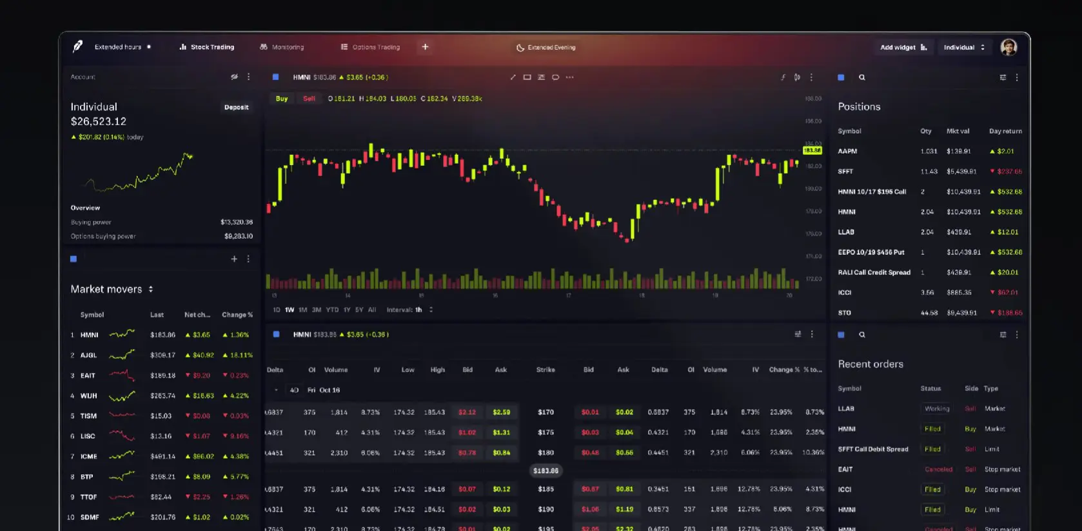This screenshot has height=531, width=1082.
Task: Switch to the Options Trading tab
Action: point(370,47)
